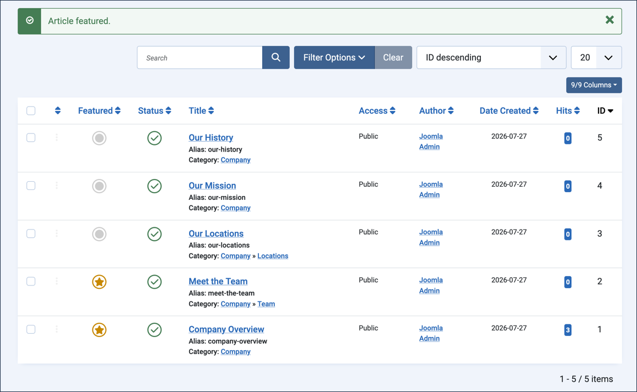
Task: Unfeature the Meet the Team article star
Action: 99,282
